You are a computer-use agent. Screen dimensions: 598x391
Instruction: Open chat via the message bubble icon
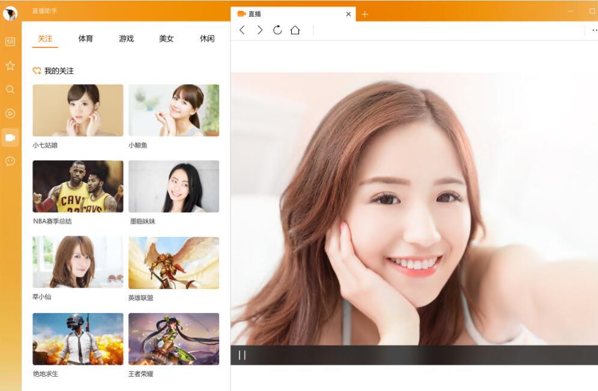coord(10,161)
